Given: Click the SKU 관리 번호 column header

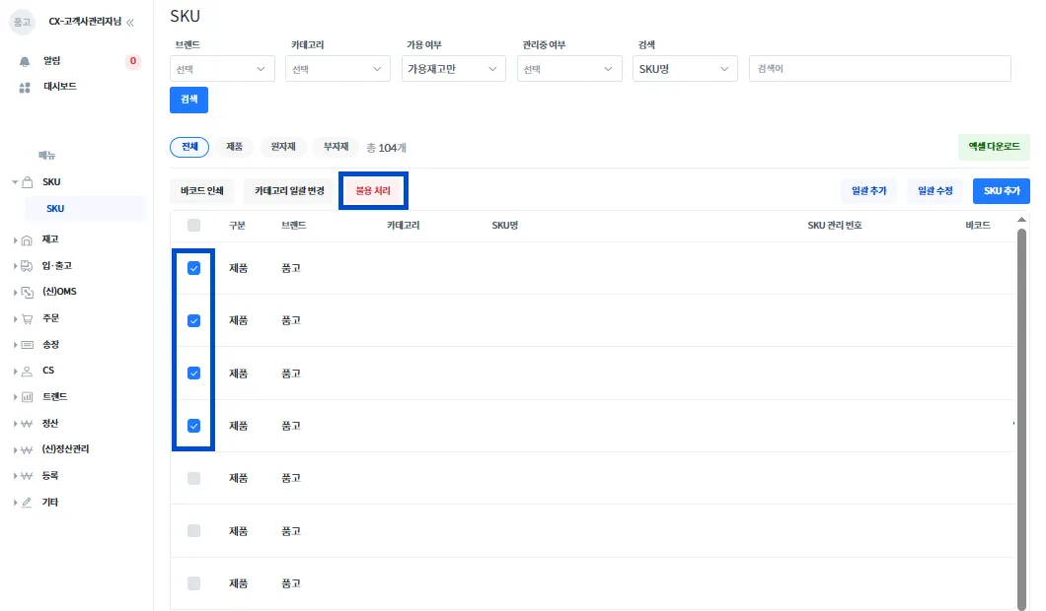Looking at the screenshot, I should click(x=835, y=226).
